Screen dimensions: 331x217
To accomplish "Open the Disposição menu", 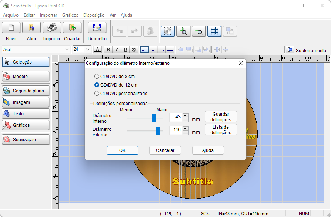I will (94, 15).
